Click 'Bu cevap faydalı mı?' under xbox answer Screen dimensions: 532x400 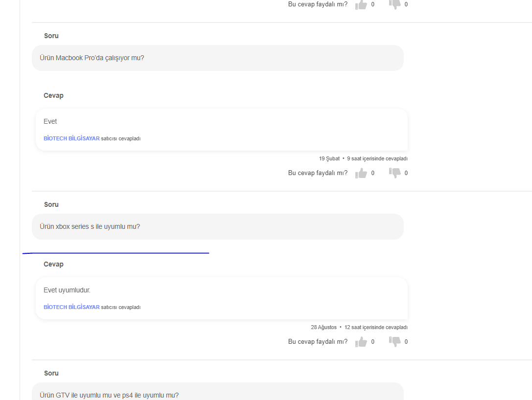[318, 341]
